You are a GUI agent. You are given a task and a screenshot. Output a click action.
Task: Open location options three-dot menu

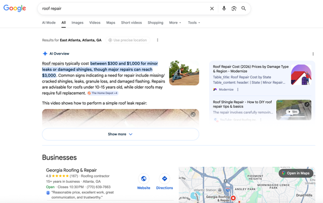point(157,40)
